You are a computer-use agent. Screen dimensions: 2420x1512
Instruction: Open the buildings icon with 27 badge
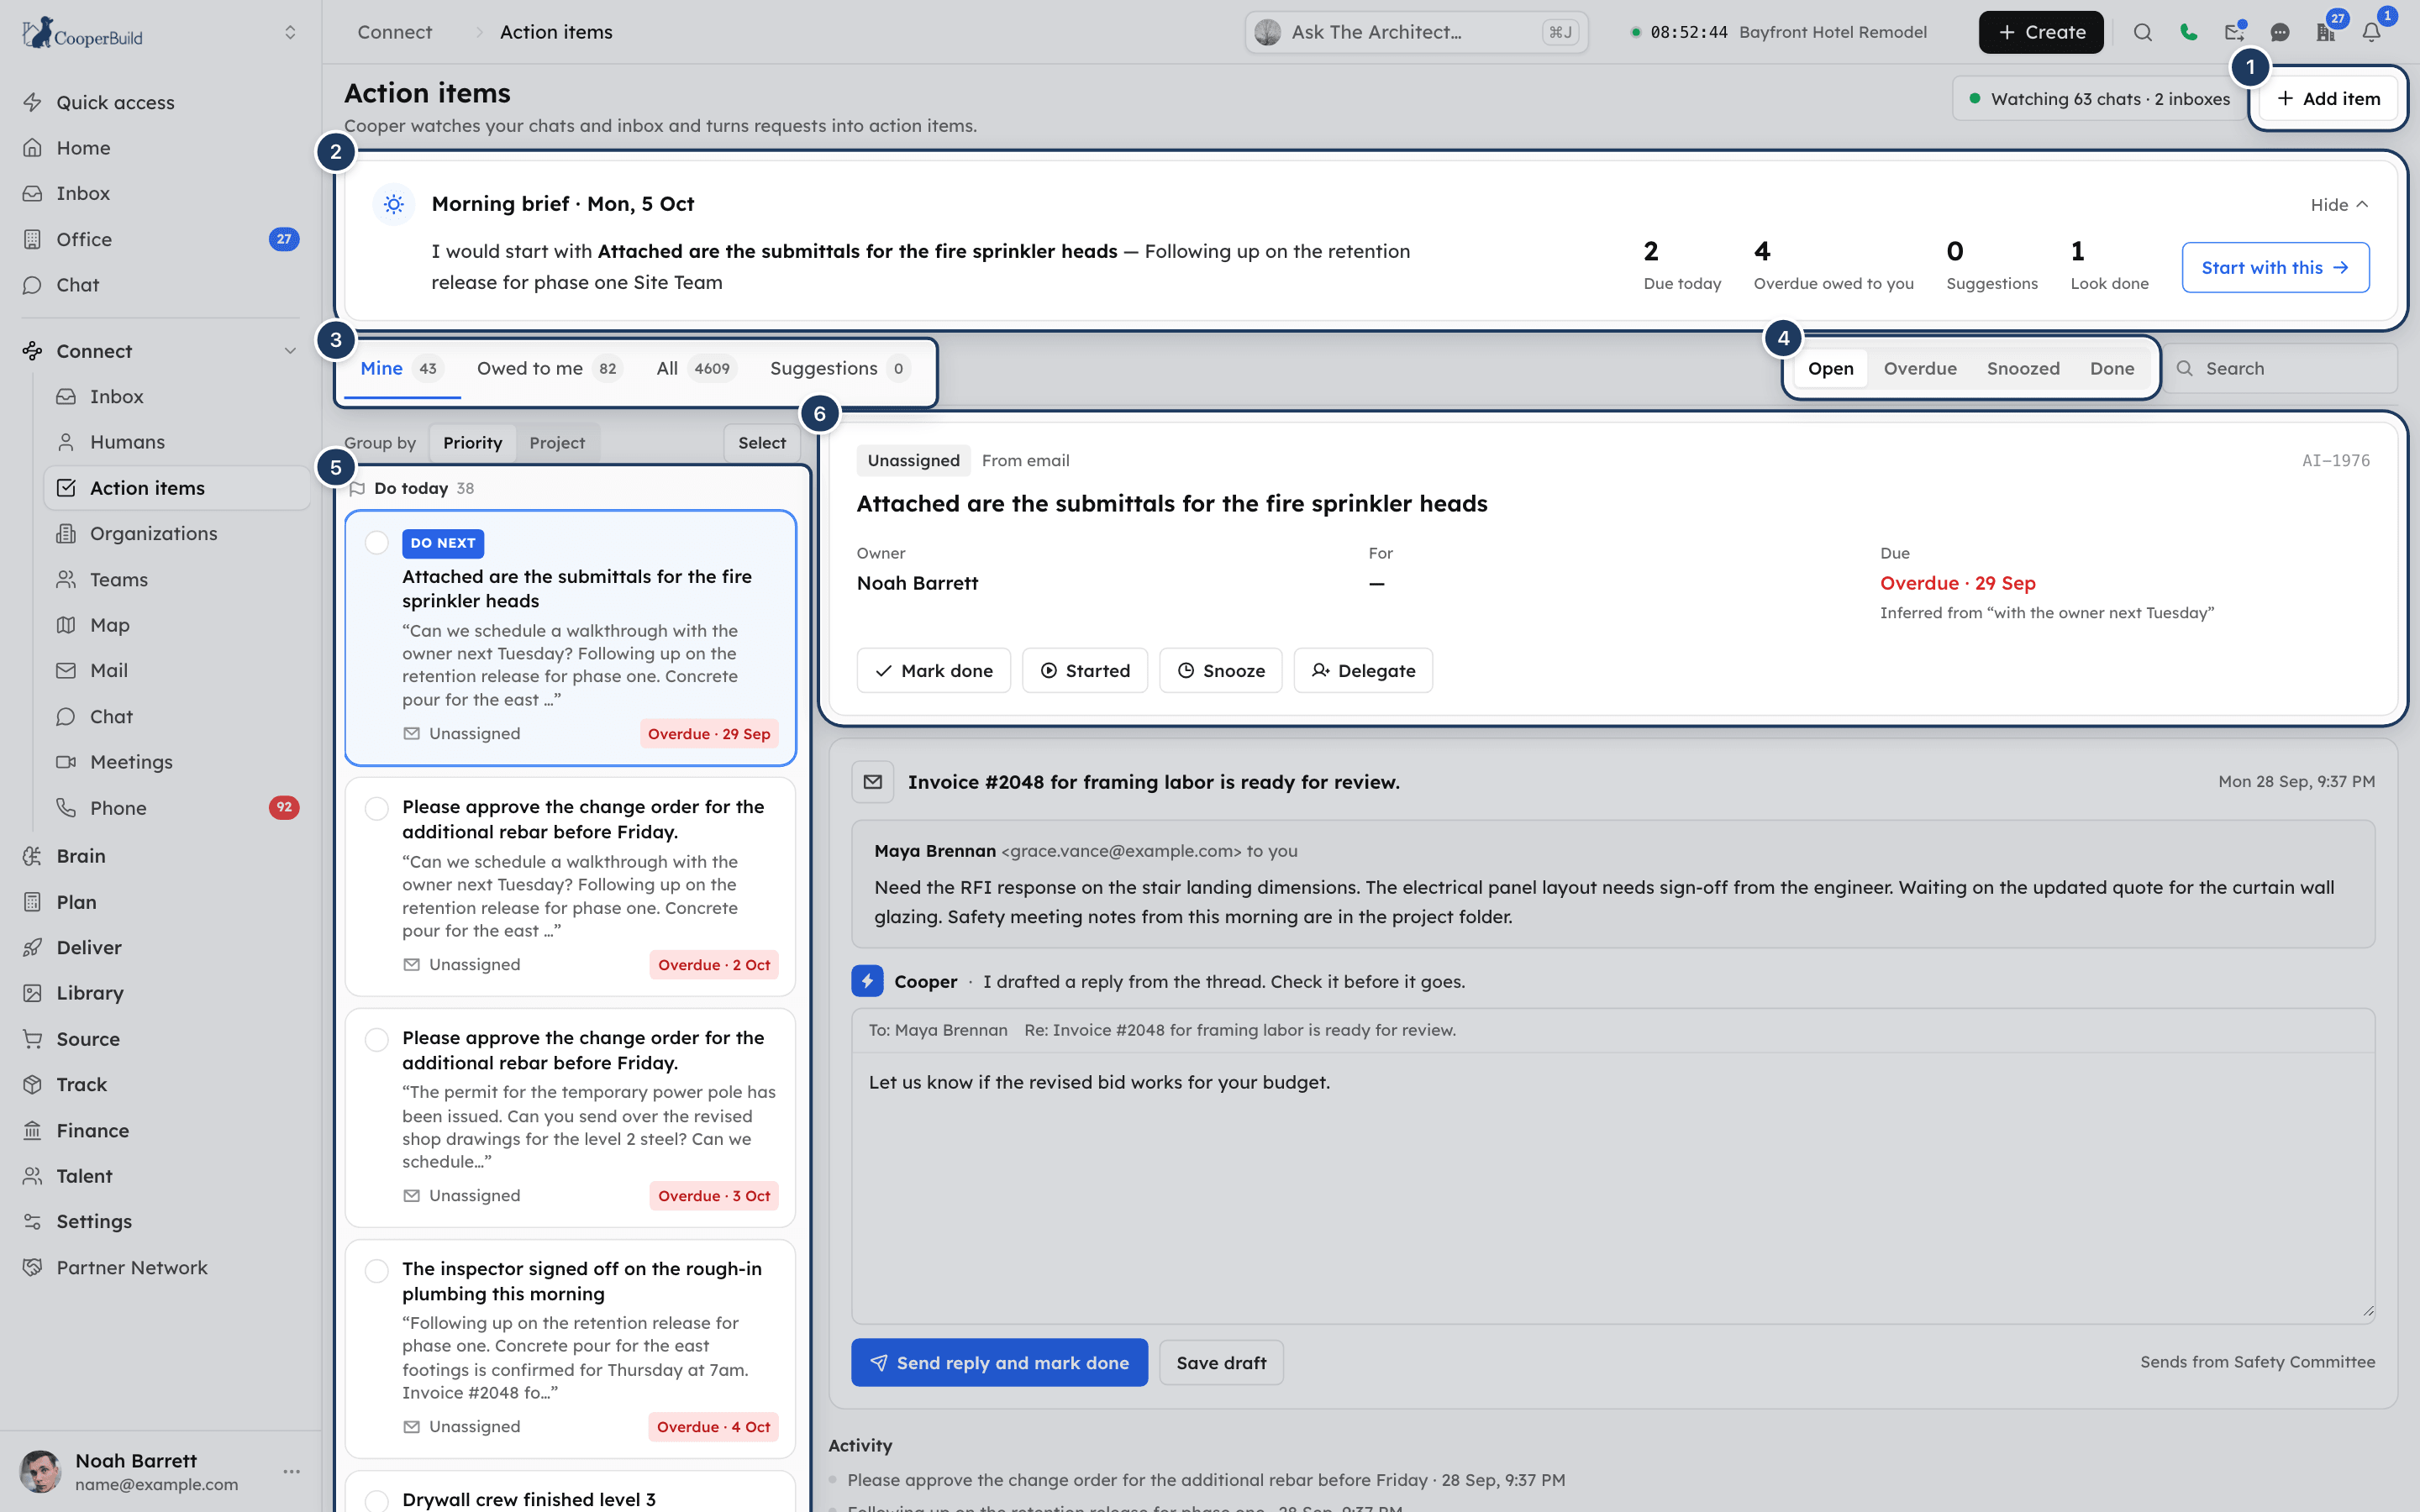[2325, 32]
